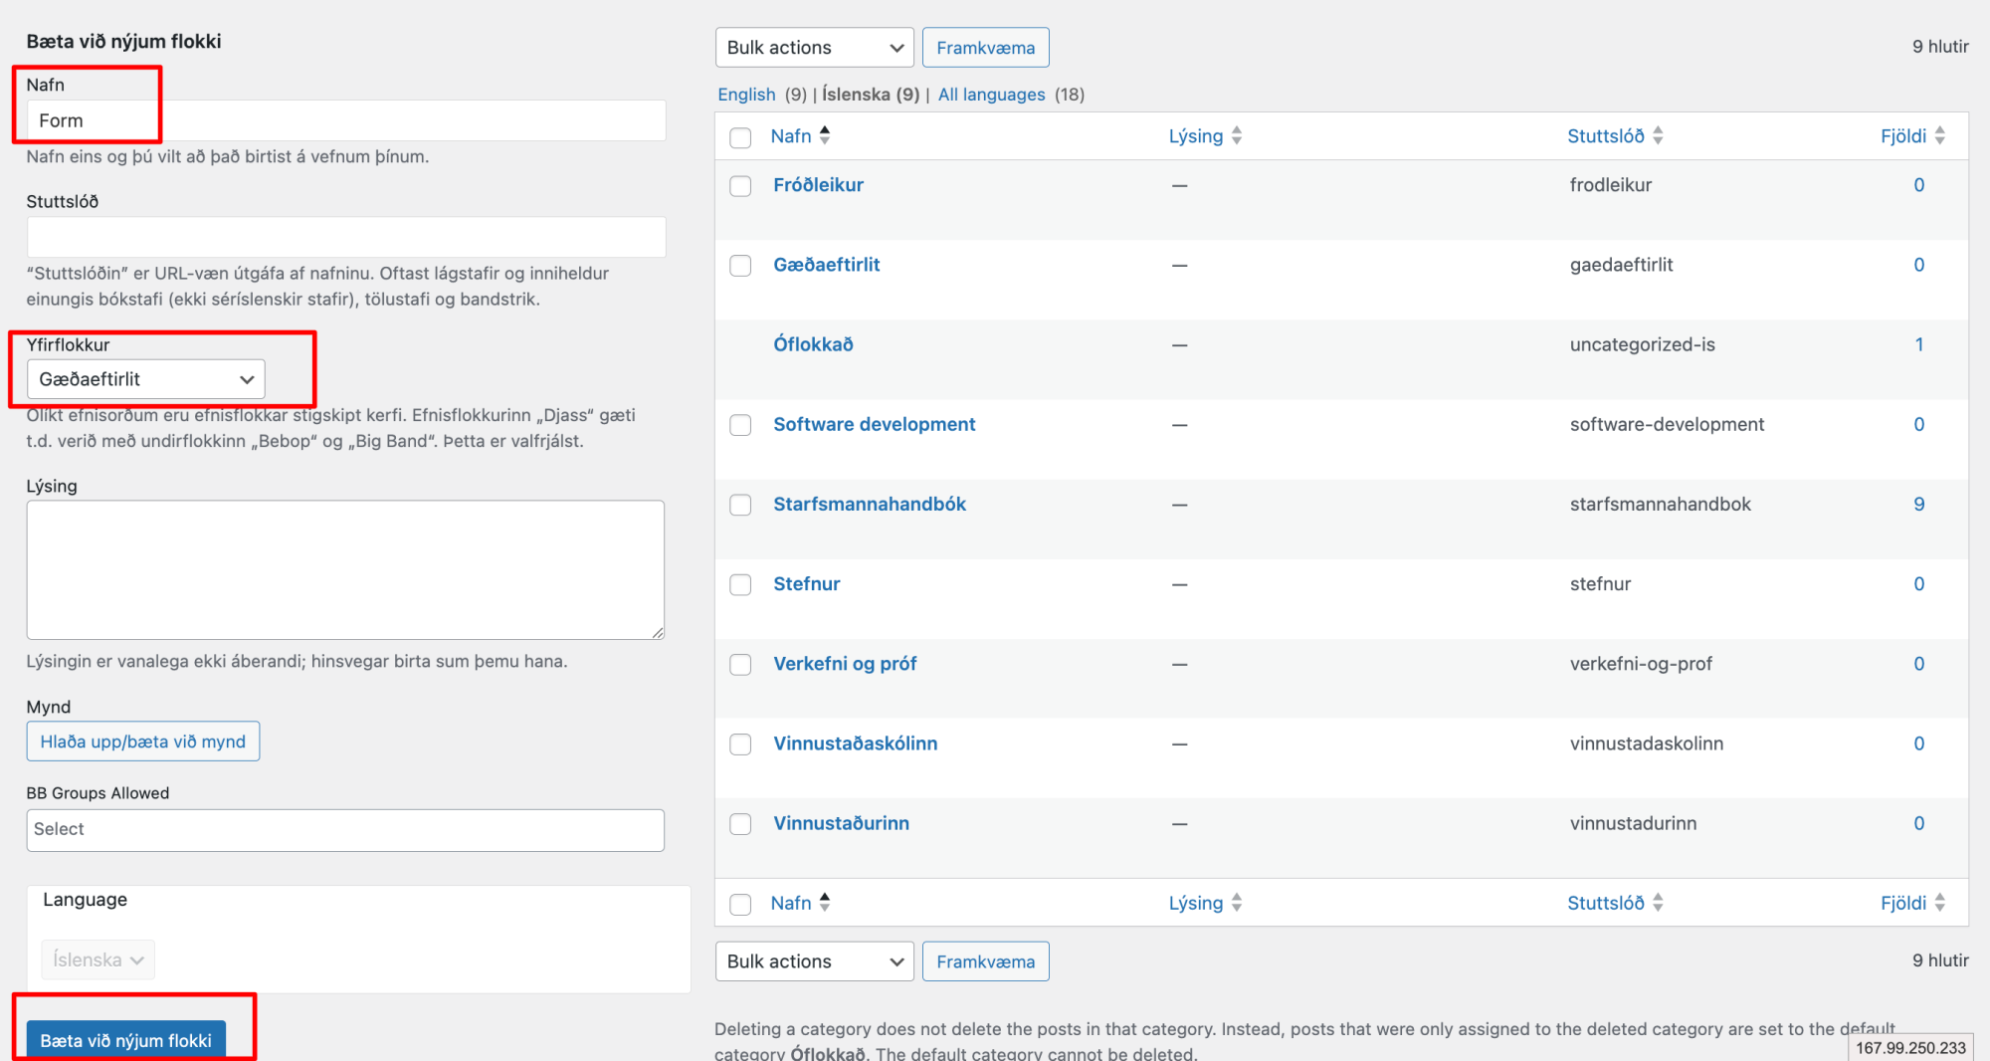Viewport: 1990px width, 1061px height.
Task: Sort by Nafn using top header arrows
Action: click(824, 135)
